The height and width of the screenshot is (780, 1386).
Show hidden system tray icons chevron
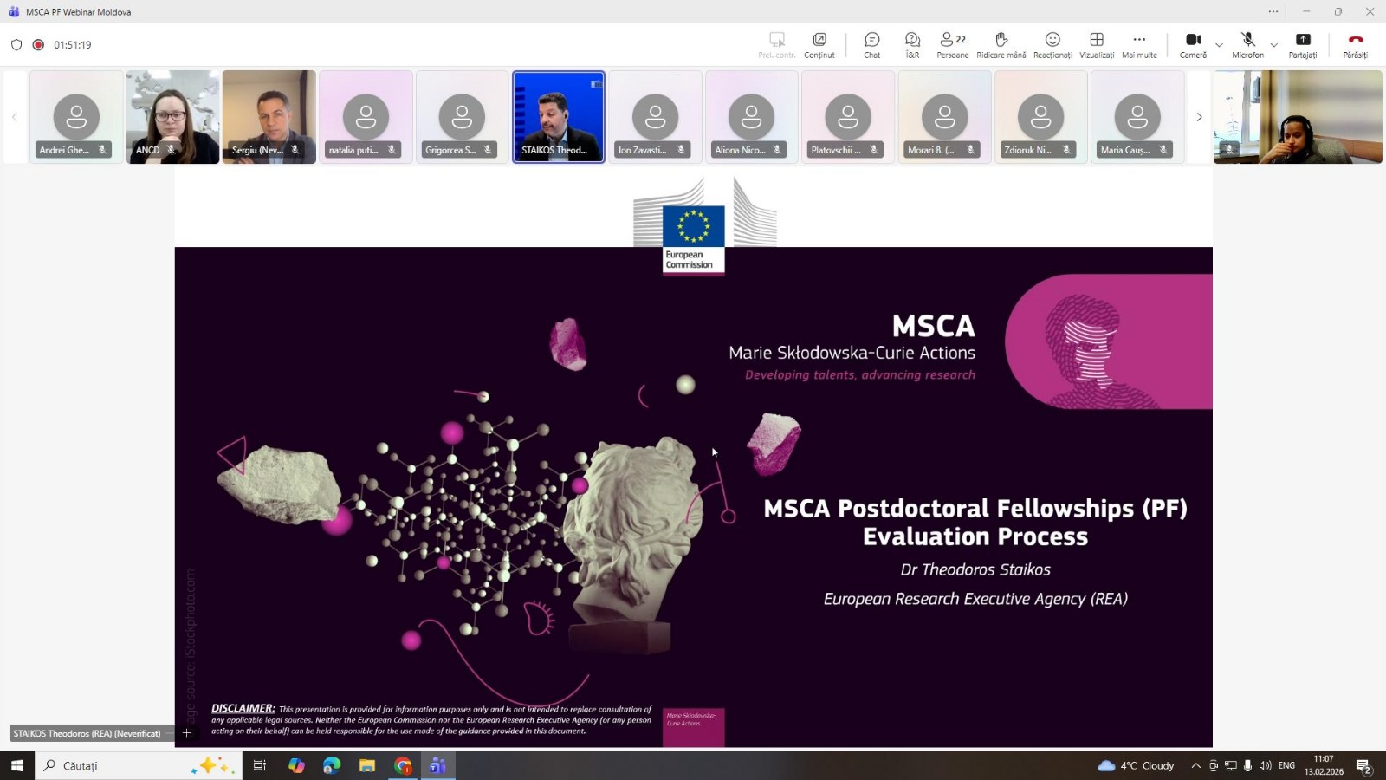click(1196, 765)
